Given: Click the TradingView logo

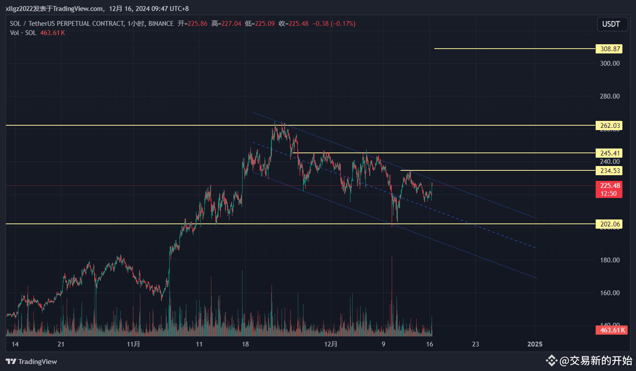Looking at the screenshot, I should tap(31, 361).
